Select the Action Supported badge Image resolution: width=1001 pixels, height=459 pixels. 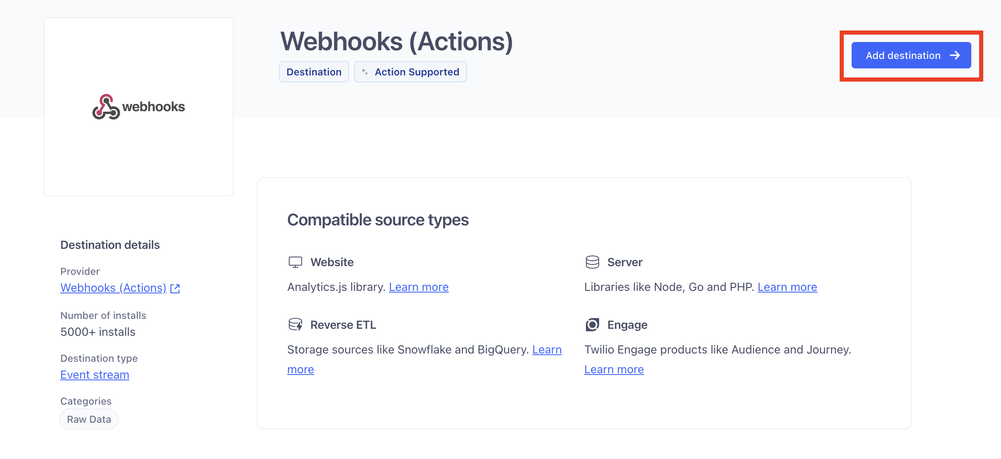tap(411, 72)
